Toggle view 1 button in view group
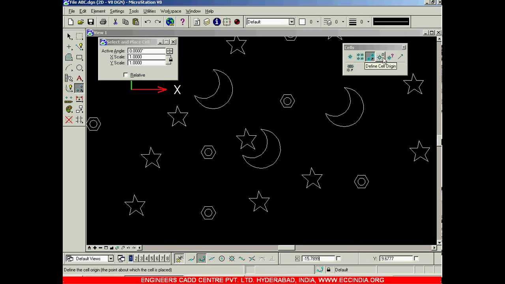505x284 pixels. tap(131, 259)
